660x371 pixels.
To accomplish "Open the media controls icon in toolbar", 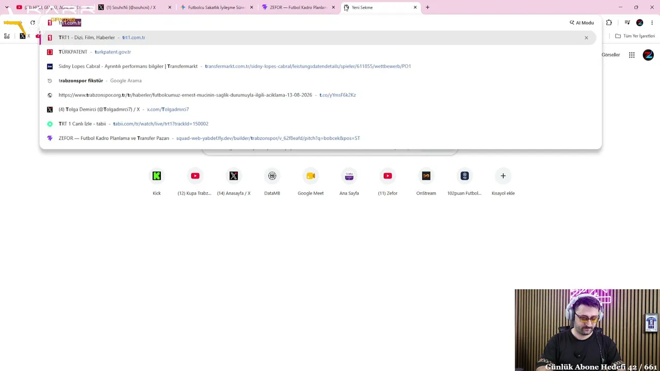I will point(627,23).
